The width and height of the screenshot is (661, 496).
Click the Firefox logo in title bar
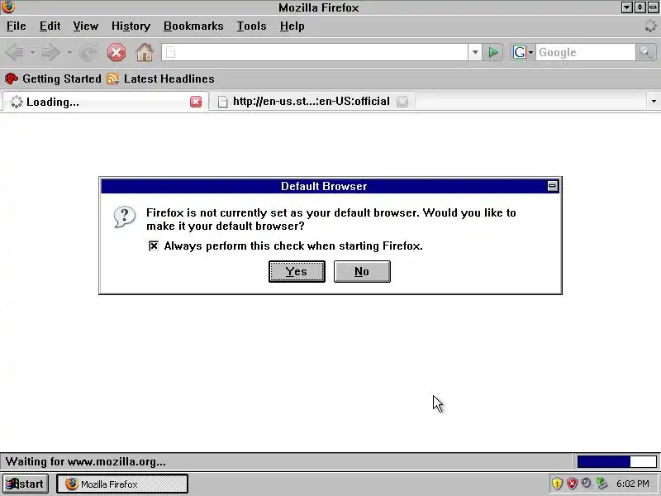click(x=8, y=7)
